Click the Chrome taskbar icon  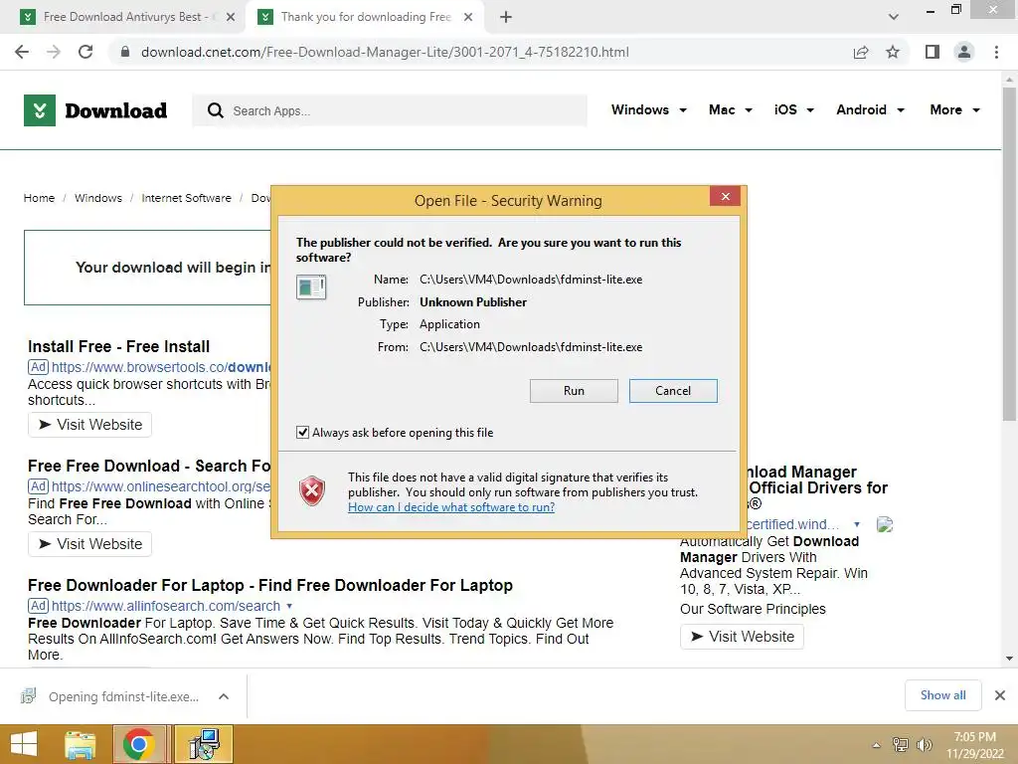(x=139, y=744)
